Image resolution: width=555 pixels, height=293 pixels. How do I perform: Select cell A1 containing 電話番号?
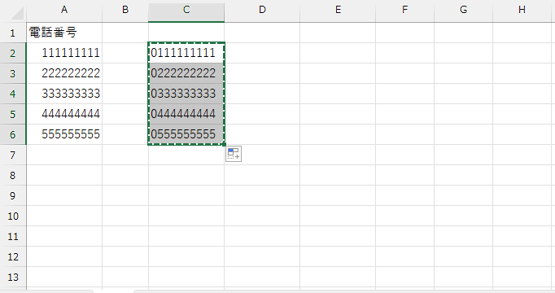coord(64,33)
